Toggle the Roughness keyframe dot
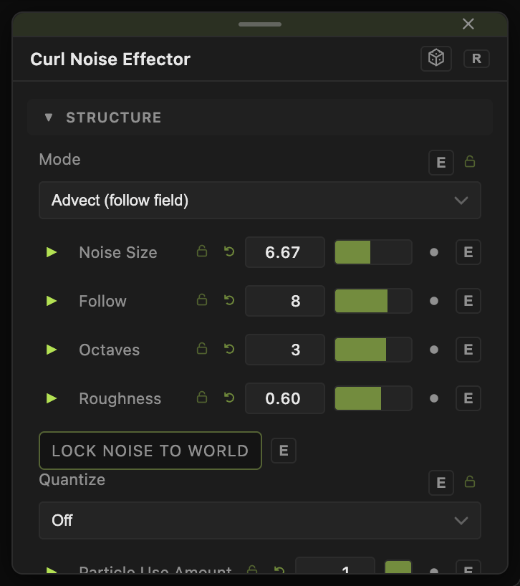Image resolution: width=520 pixels, height=586 pixels. click(434, 398)
